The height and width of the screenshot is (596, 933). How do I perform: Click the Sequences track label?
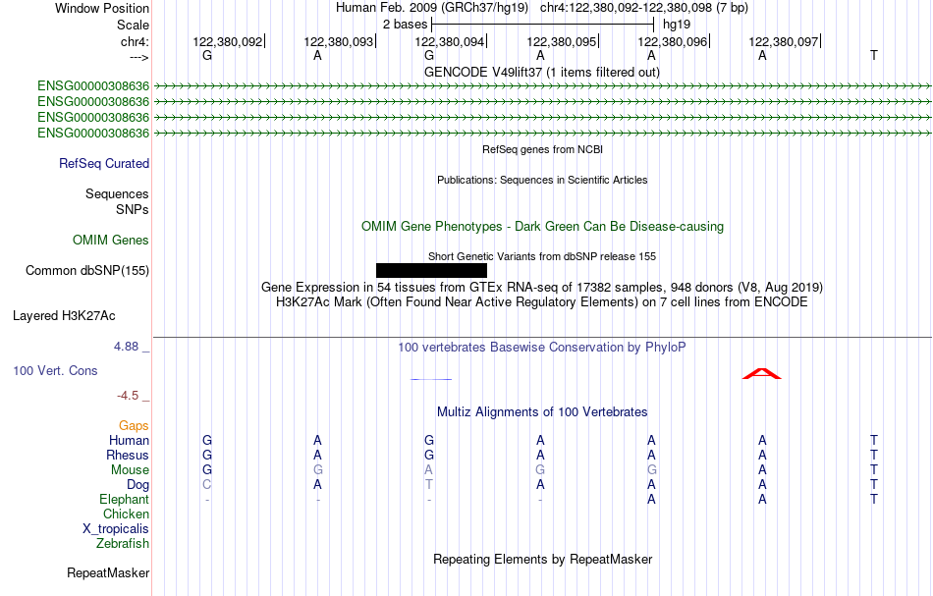pos(117,193)
